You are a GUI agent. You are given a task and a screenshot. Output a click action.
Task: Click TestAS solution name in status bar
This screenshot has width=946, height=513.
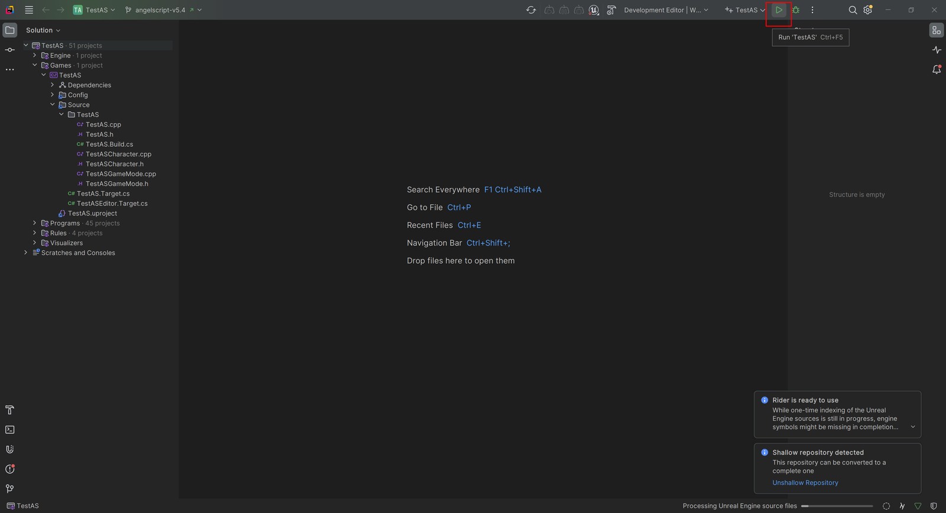(22, 506)
